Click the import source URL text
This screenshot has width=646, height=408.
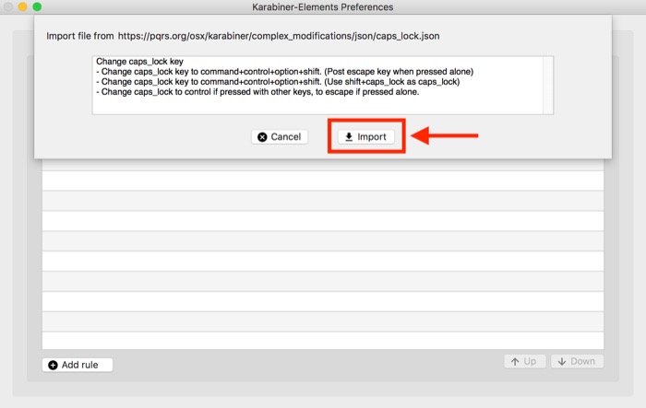[279, 36]
